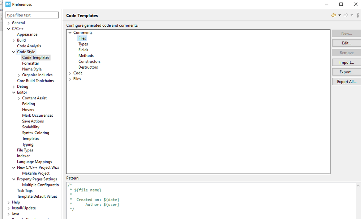This screenshot has height=219, width=361.
Task: Focus the type filter text field
Action: (32, 15)
